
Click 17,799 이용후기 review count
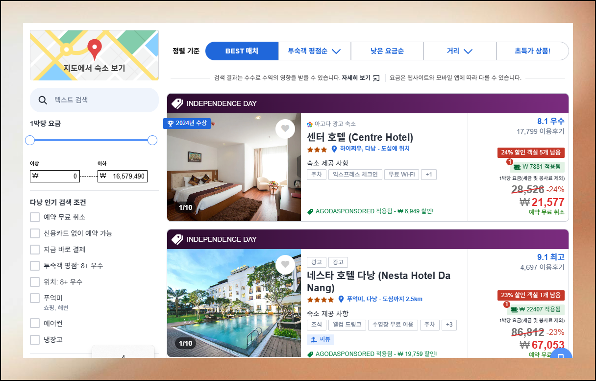[540, 131]
